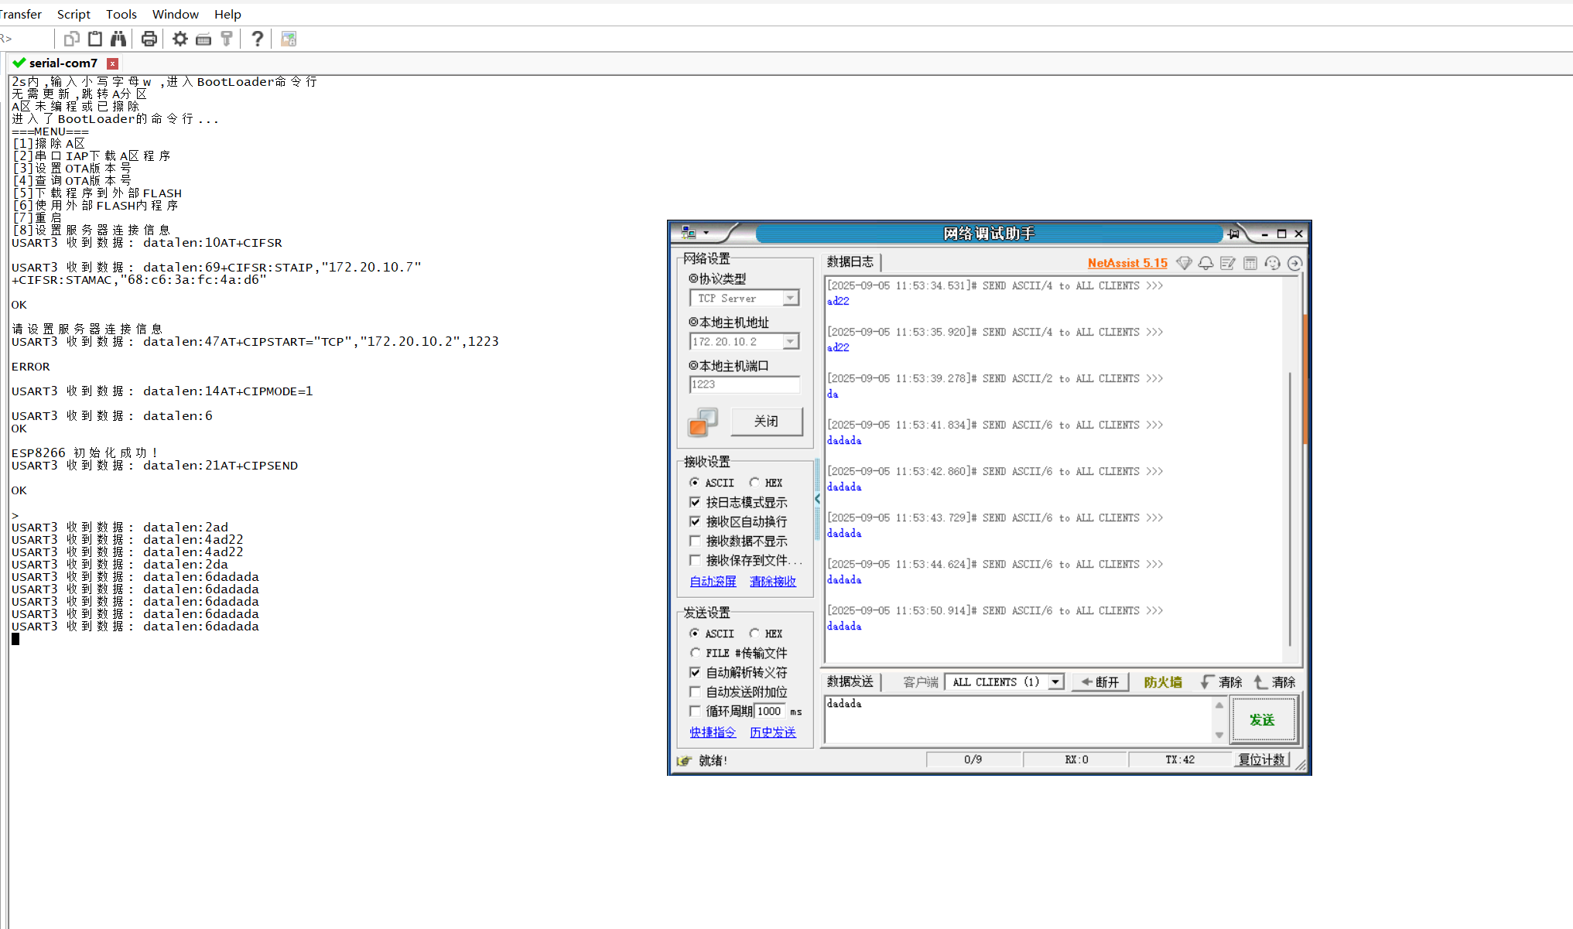
Task: Click the keyboard keymap toolbar icon
Action: (203, 39)
